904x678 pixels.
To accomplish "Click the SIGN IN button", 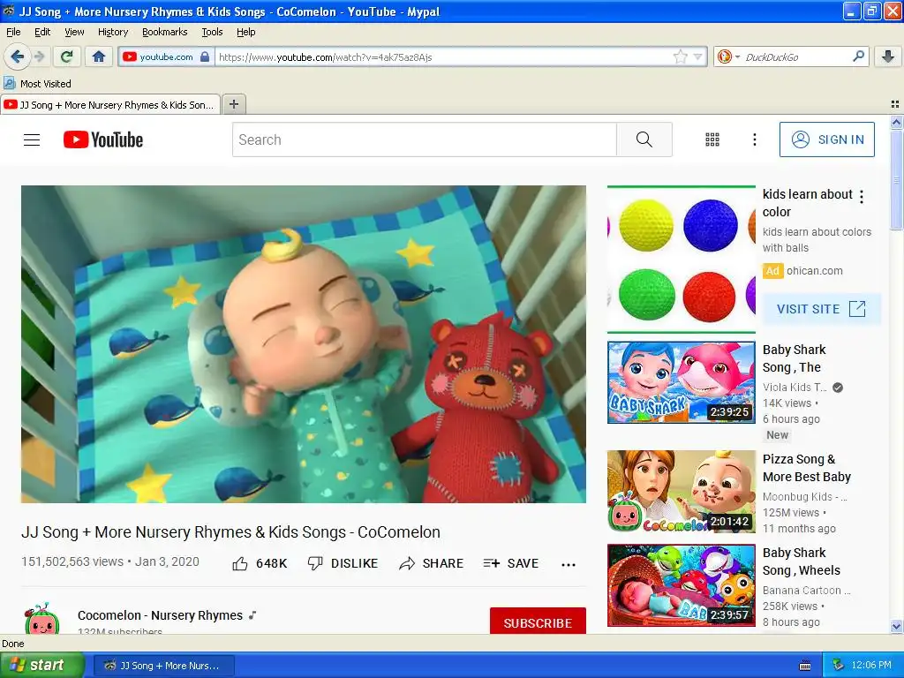I will click(826, 139).
